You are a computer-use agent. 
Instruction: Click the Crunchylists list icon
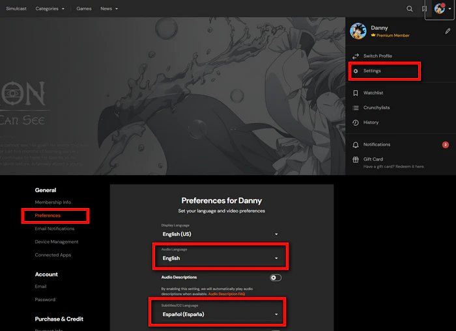(356, 108)
